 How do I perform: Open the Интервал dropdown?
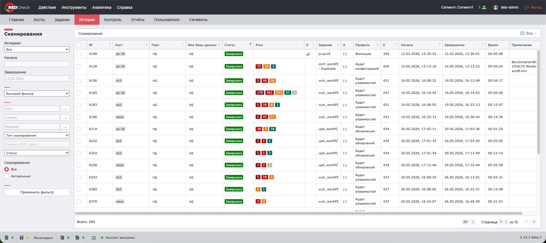point(37,50)
